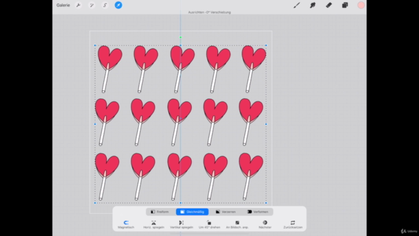Click Vertikal spiegeln to flip vertically
419x236 pixels.
pyautogui.click(x=181, y=224)
